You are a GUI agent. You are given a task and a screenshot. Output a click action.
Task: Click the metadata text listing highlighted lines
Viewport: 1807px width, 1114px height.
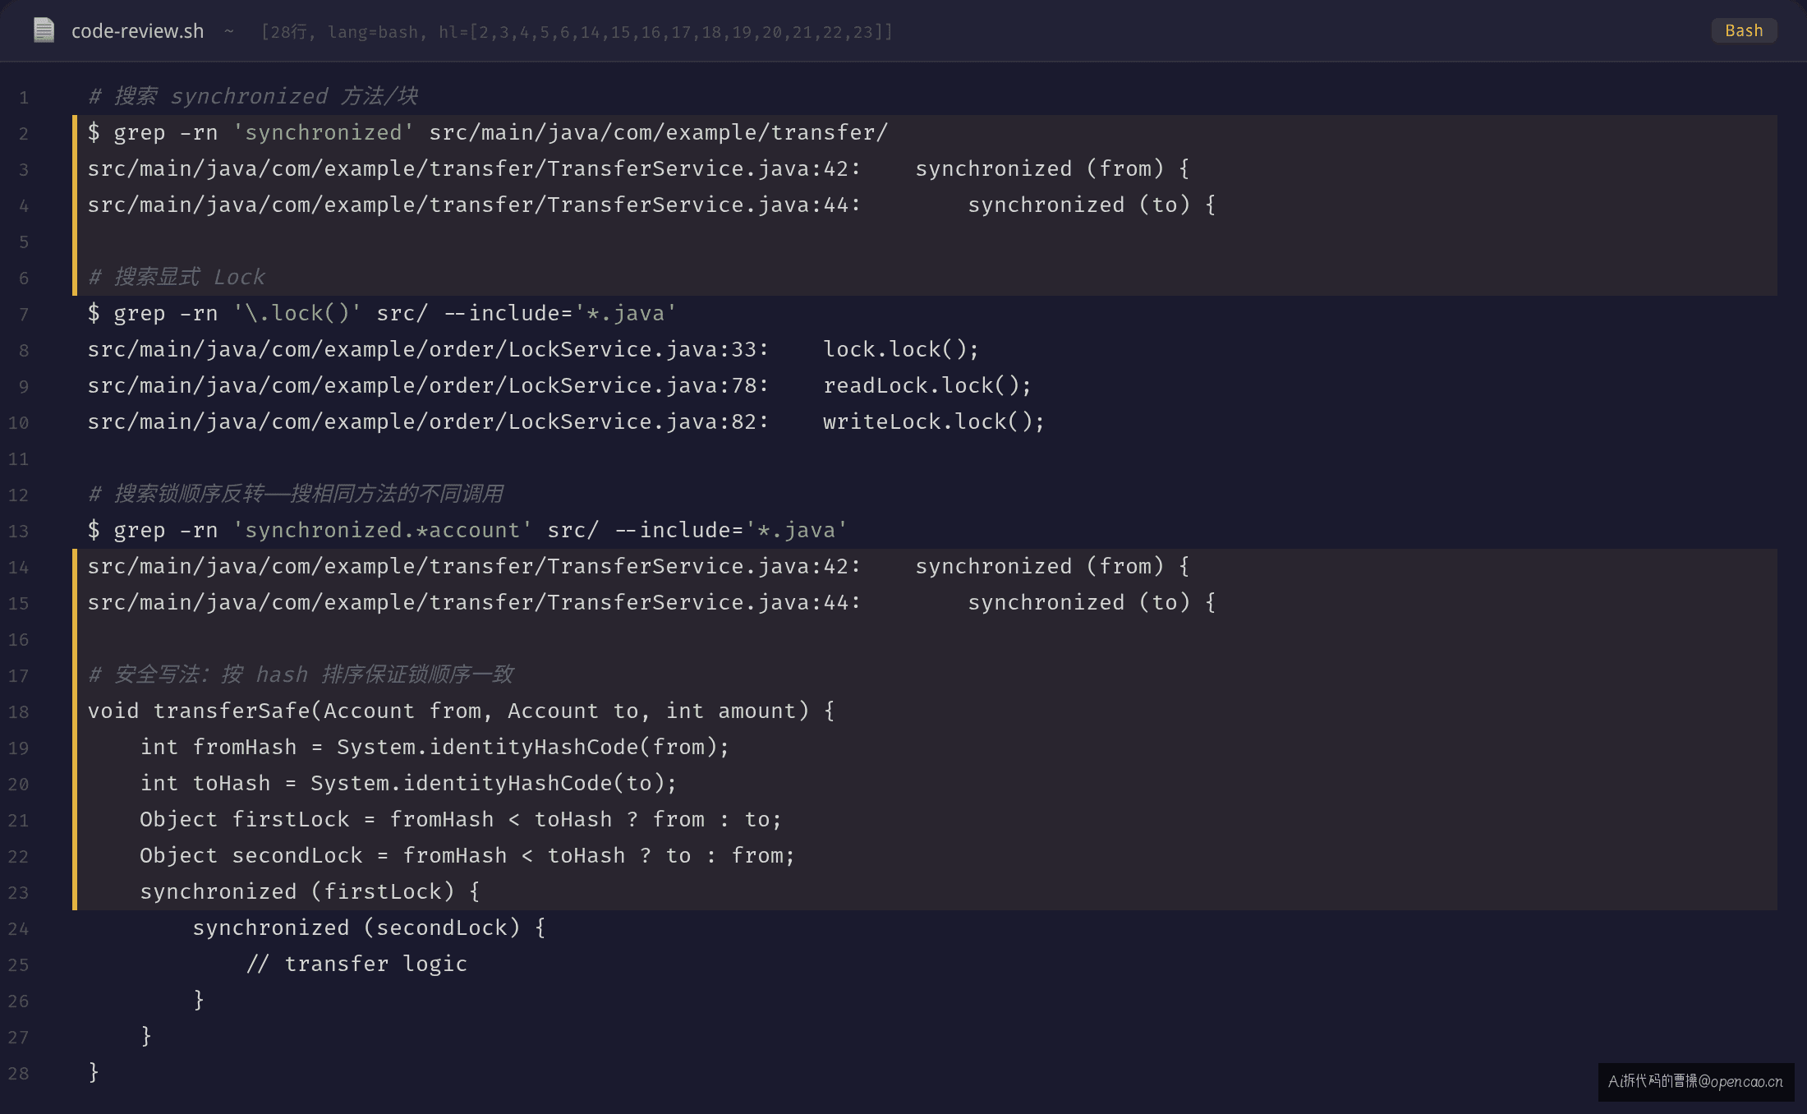click(x=577, y=32)
